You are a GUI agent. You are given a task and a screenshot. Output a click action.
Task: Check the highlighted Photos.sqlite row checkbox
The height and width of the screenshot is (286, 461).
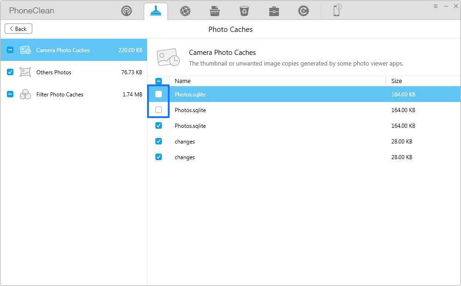coord(159,95)
